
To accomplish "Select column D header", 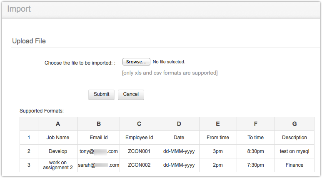I will point(179,124).
